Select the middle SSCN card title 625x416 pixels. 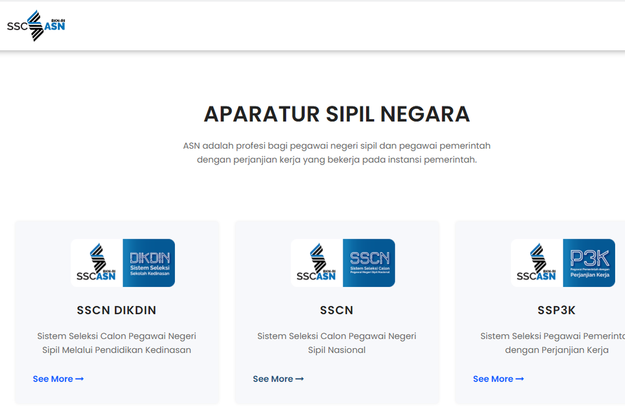click(x=336, y=310)
